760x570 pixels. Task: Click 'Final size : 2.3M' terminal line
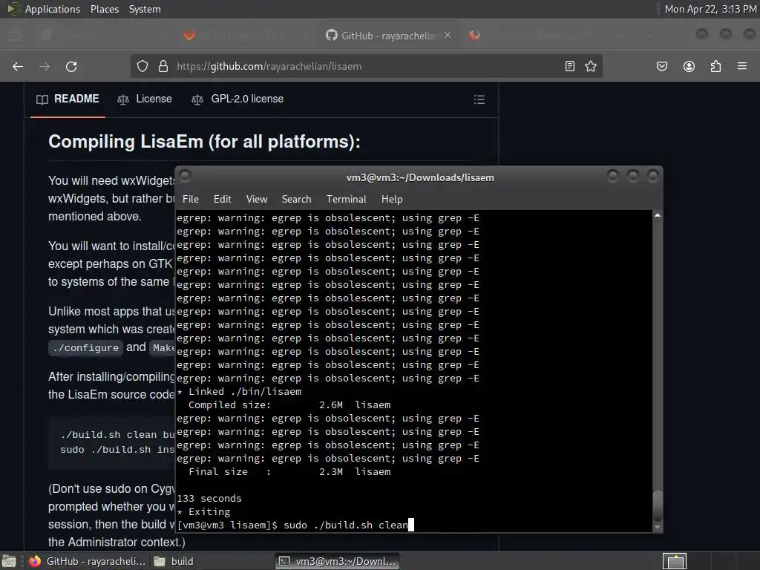[x=289, y=471]
